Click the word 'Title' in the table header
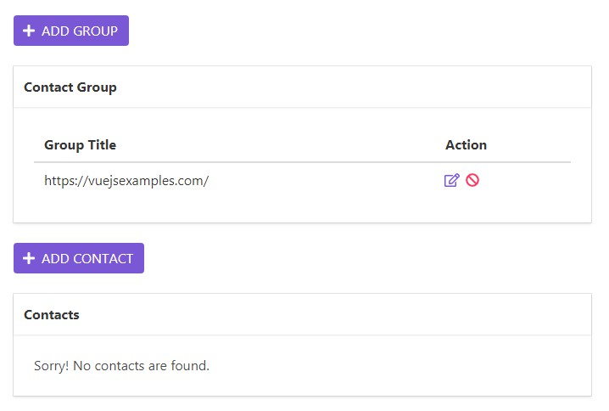The width and height of the screenshot is (609, 411). coord(101,144)
